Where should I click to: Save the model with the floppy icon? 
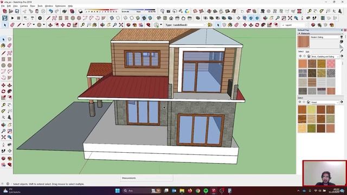(x=17, y=11)
